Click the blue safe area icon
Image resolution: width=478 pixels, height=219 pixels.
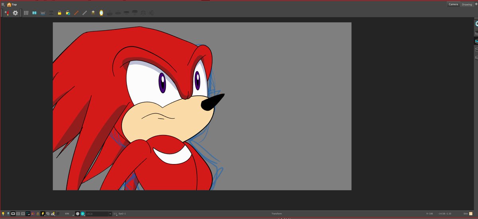coord(34,13)
